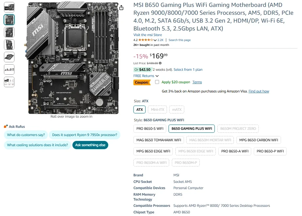Viewport: 302px width, 216px height.
Task: Open the Select from 1 plan option
Action: point(188,69)
